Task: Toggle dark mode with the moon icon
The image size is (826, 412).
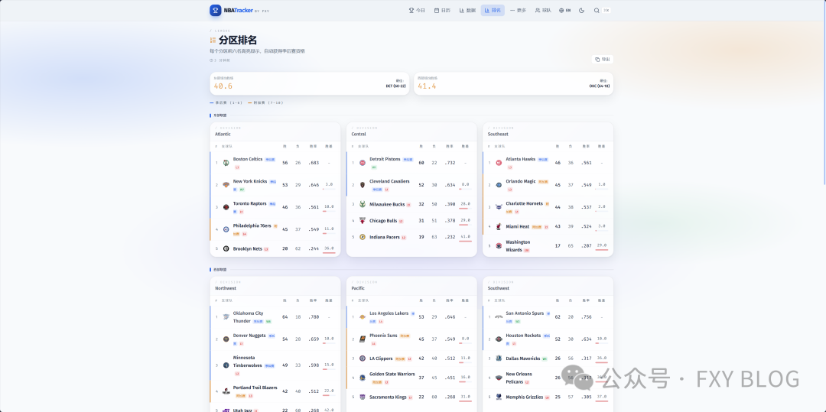Action: (x=581, y=11)
